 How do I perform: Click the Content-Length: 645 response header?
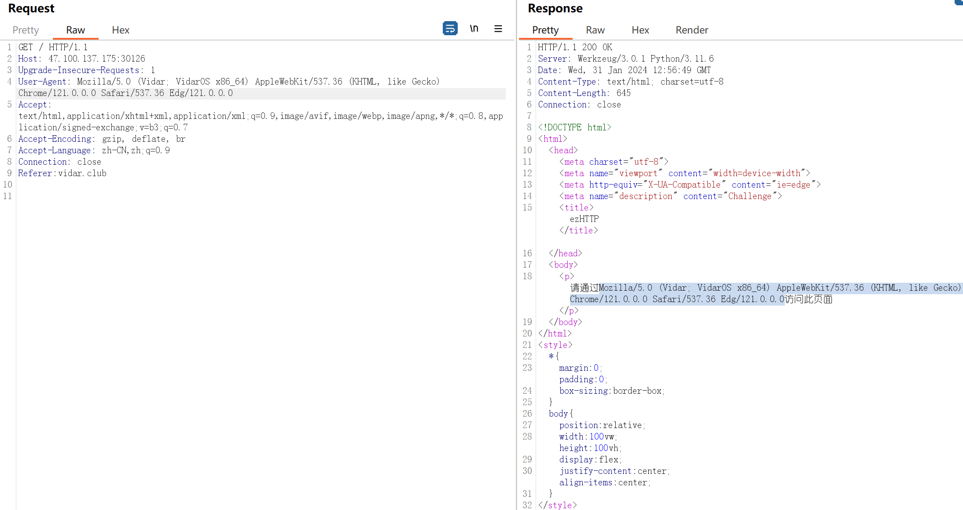(x=584, y=93)
